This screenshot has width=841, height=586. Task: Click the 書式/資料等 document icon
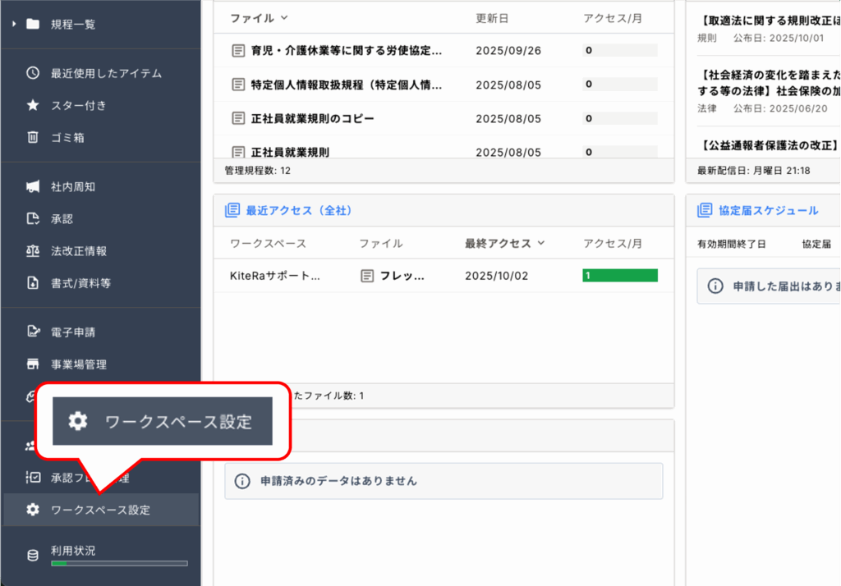33,283
